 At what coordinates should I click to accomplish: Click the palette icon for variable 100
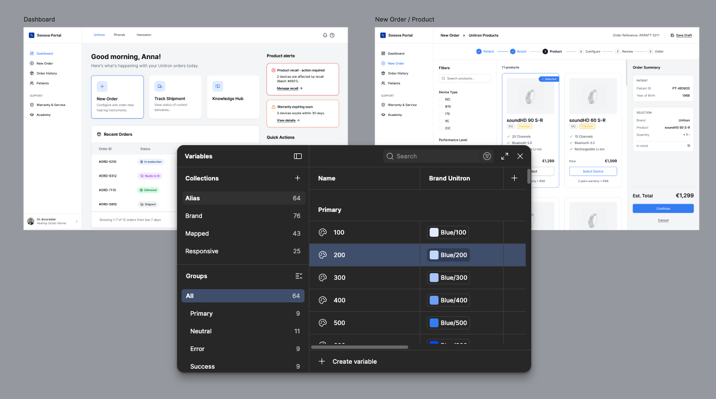tap(323, 232)
